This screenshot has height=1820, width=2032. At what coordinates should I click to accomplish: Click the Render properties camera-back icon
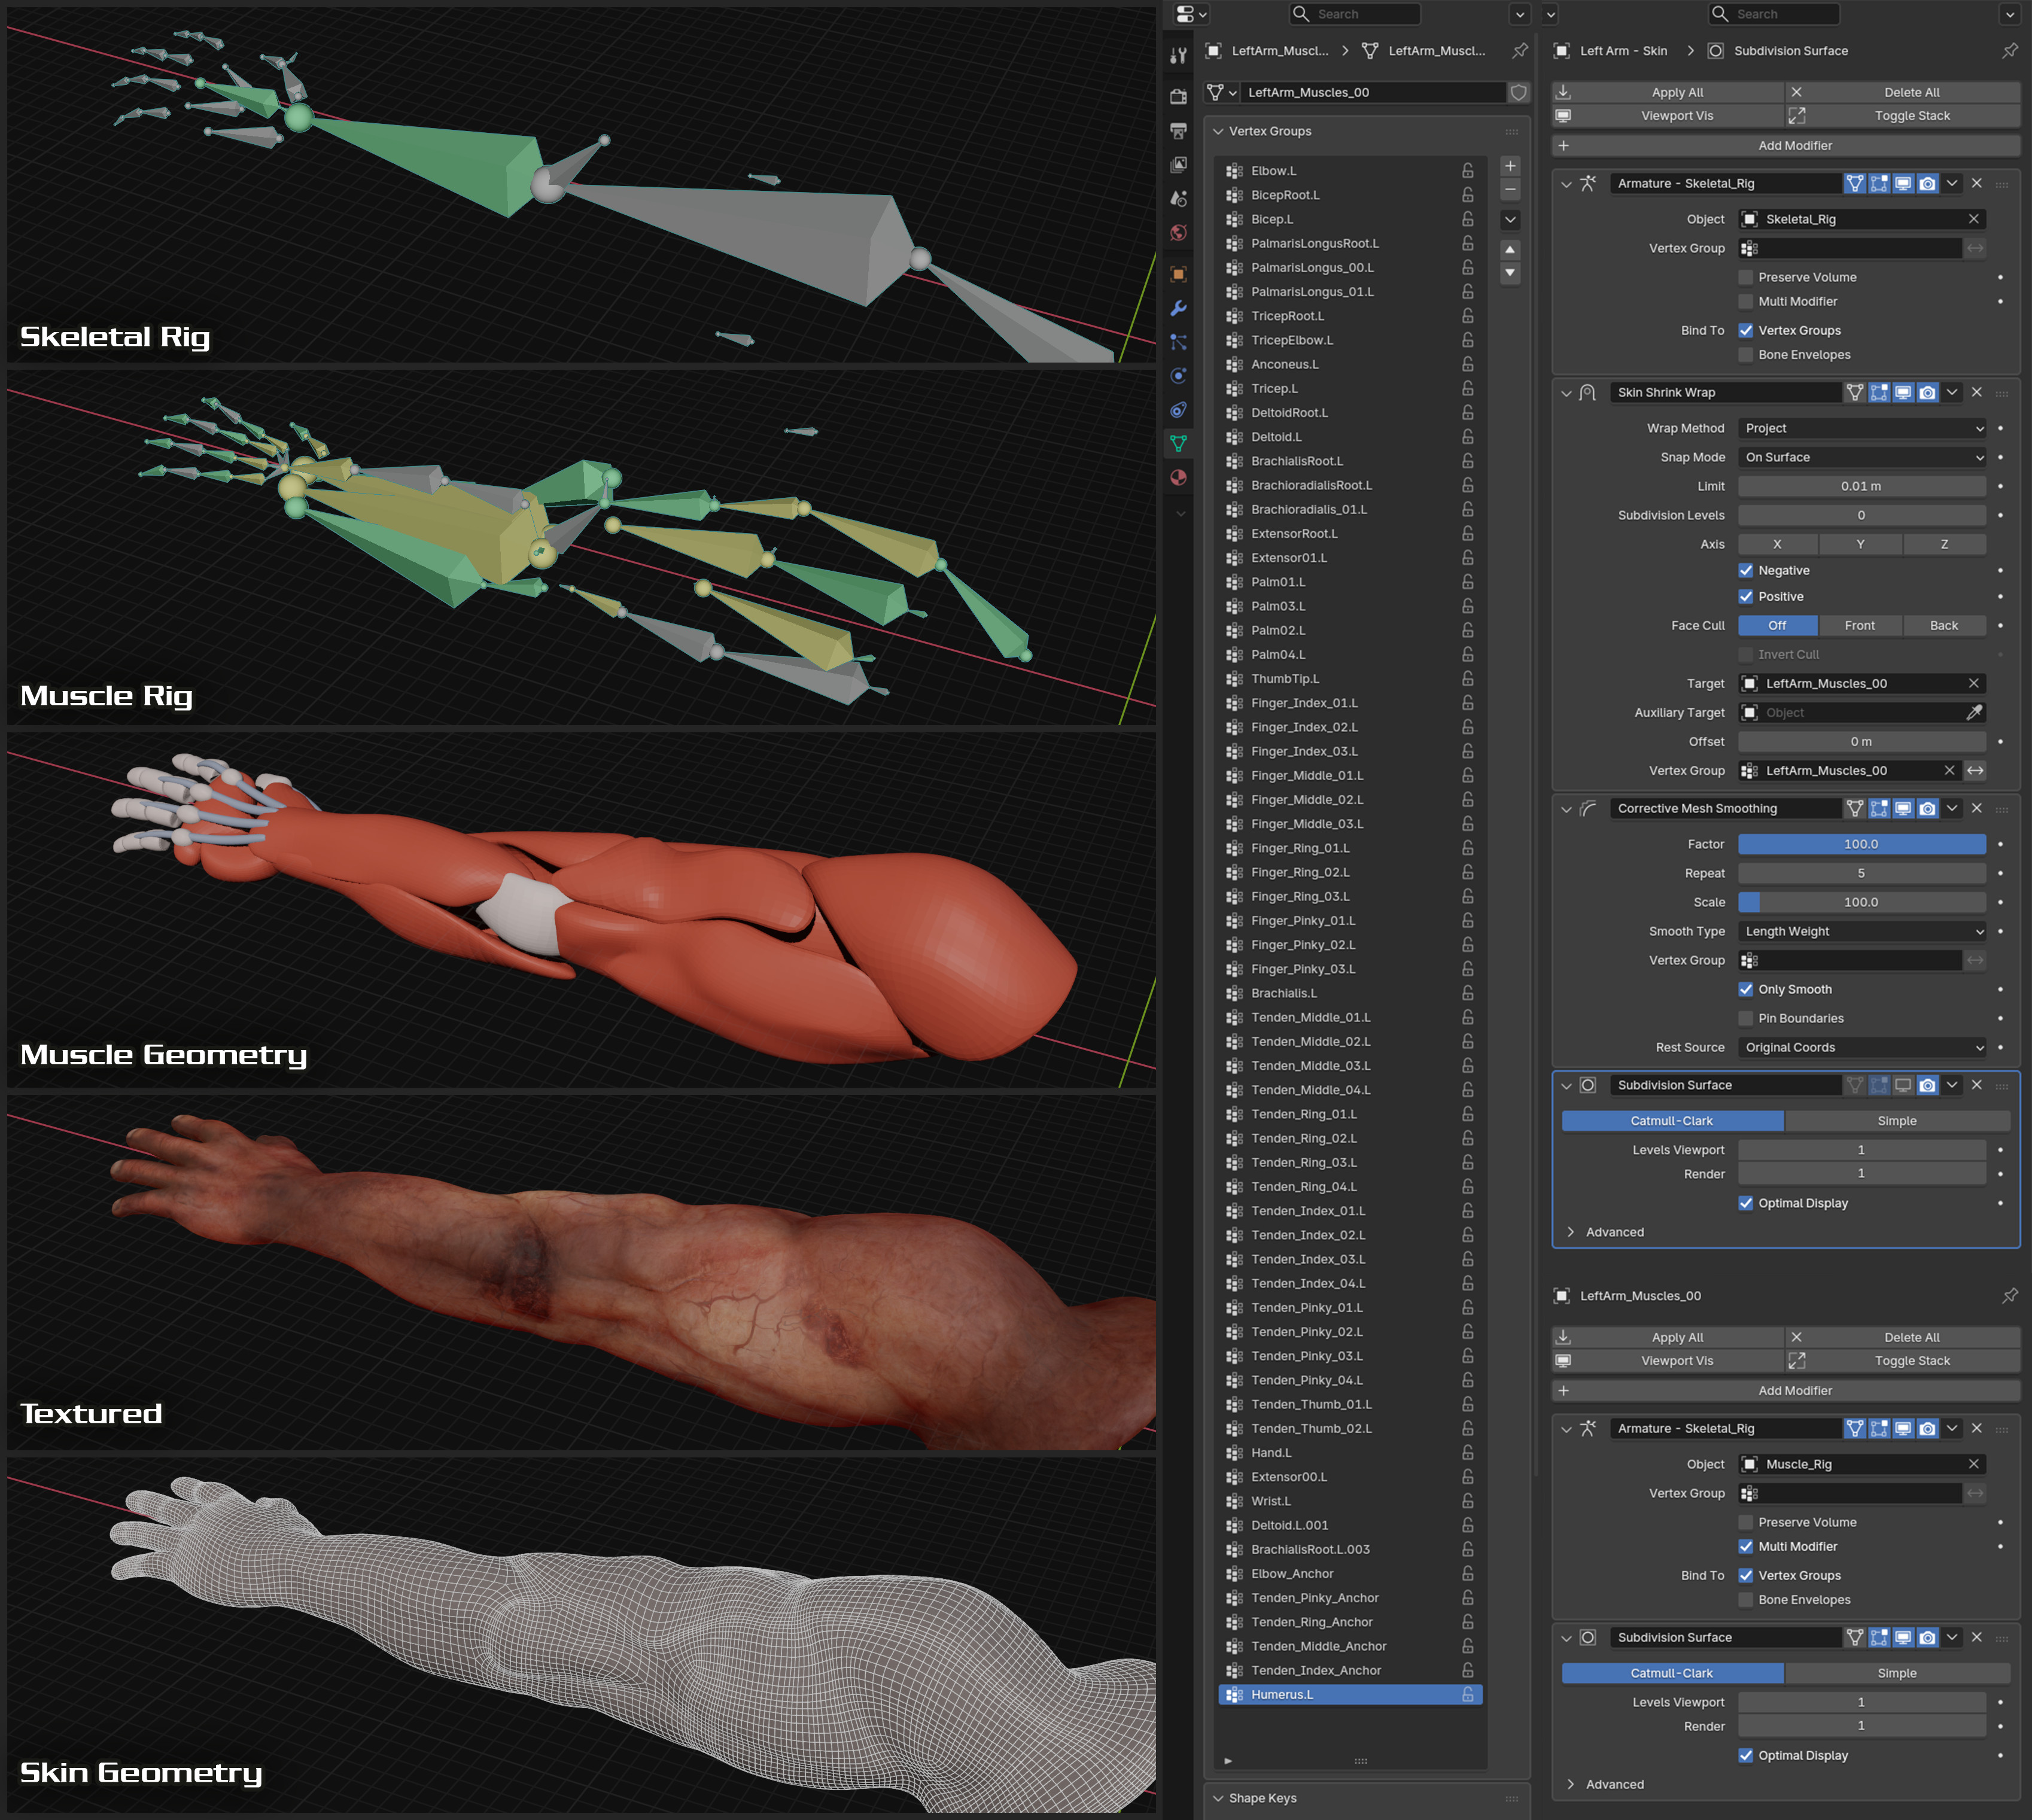click(x=1179, y=96)
